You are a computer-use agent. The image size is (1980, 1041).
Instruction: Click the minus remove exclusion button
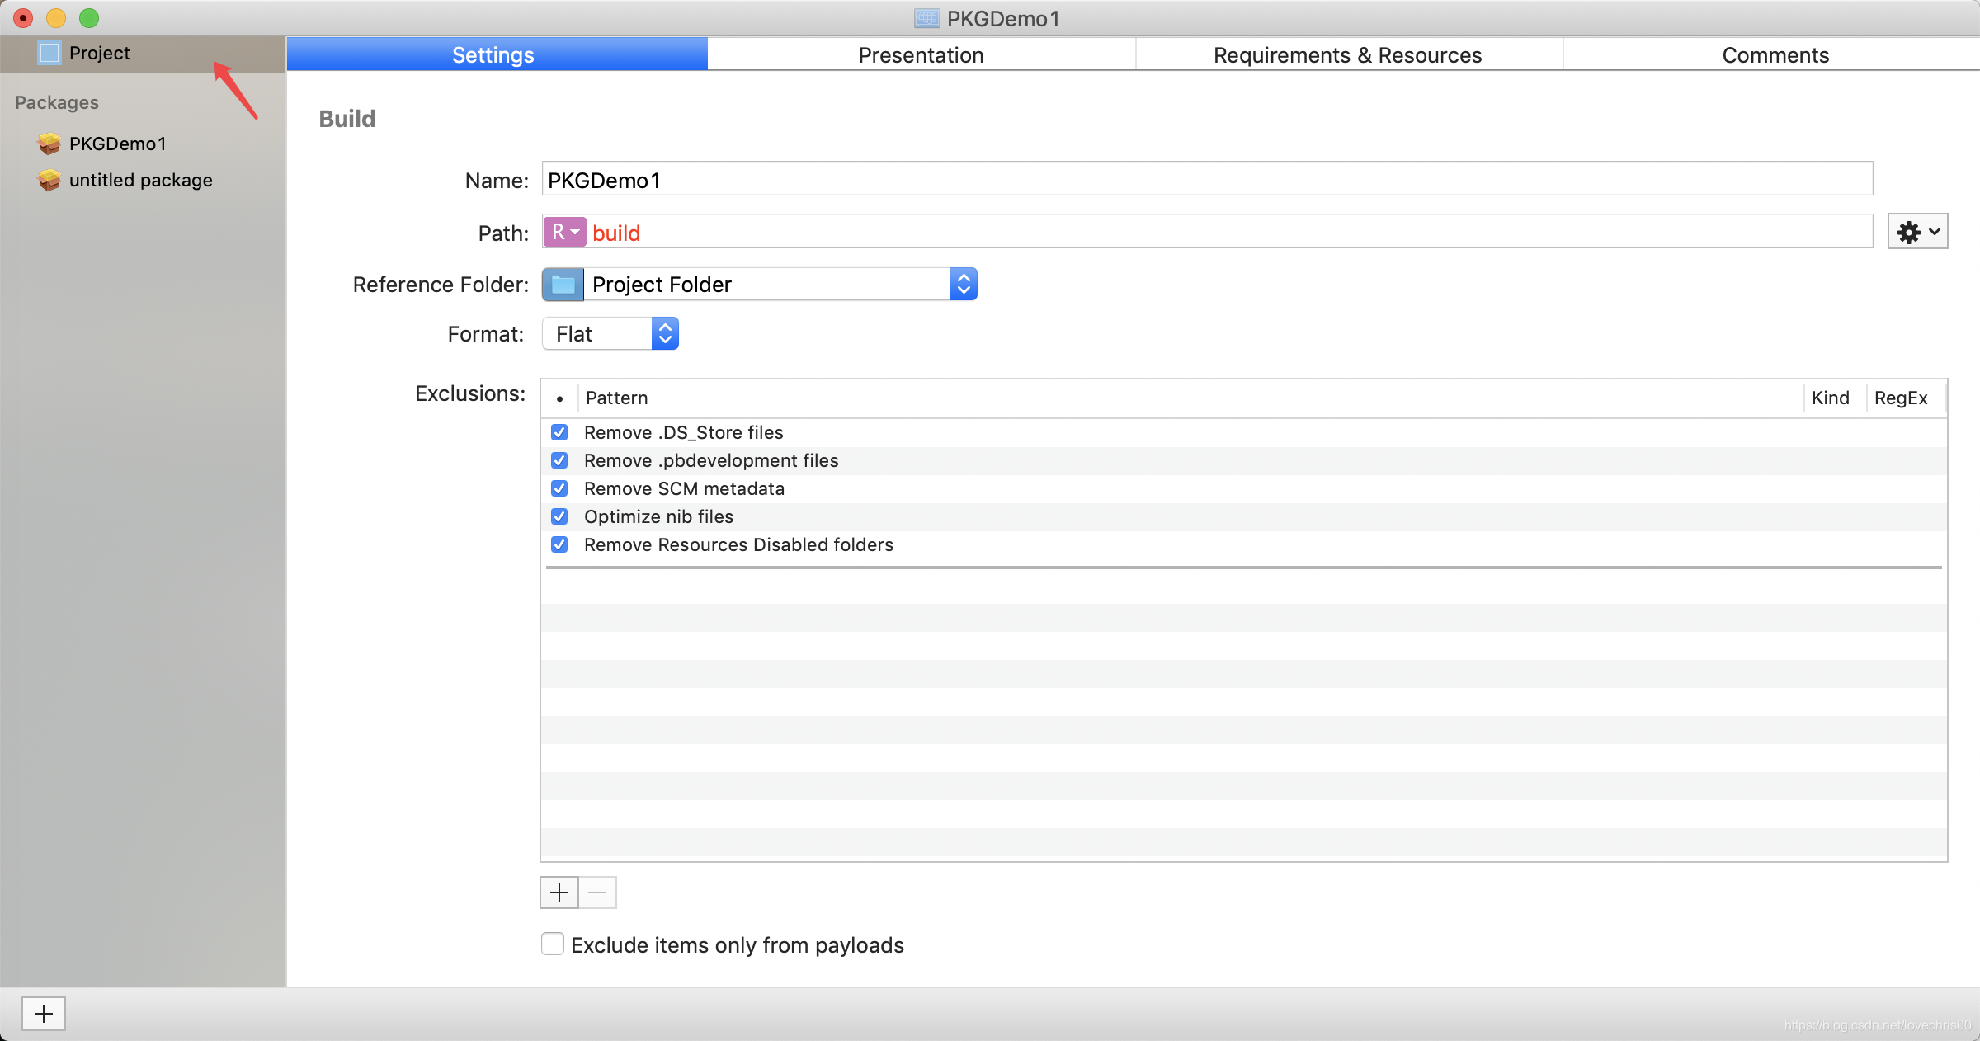point(597,893)
